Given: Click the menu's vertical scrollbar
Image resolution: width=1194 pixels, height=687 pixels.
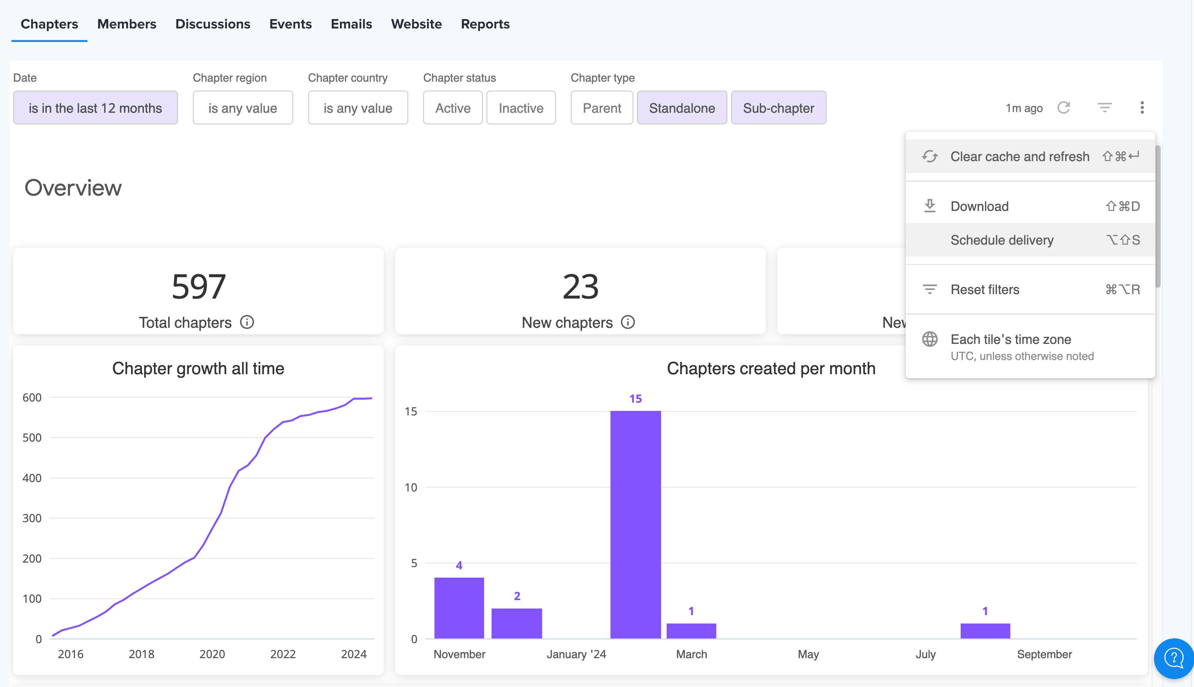Looking at the screenshot, I should coord(1158,217).
